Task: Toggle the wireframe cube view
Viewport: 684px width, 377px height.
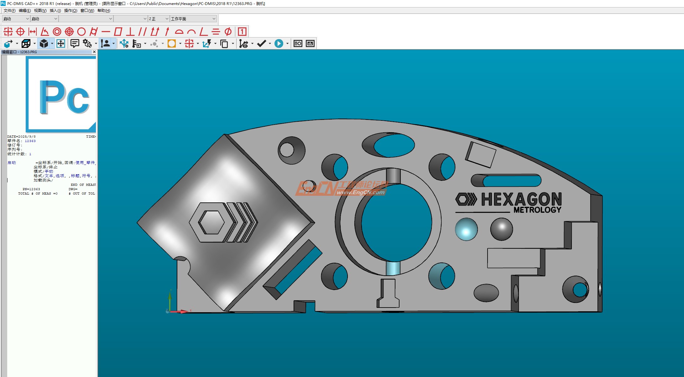Action: (x=26, y=43)
